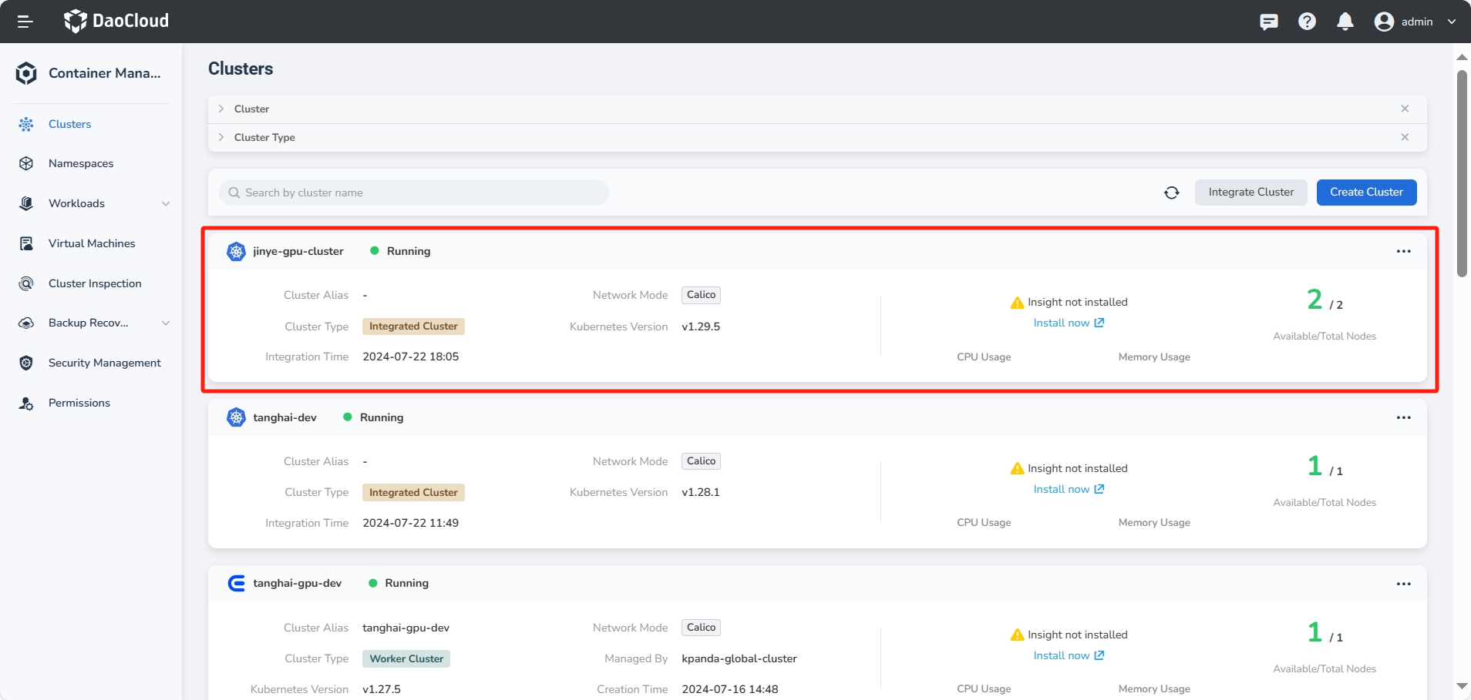The image size is (1471, 700).
Task: Go to Namespaces in sidebar
Action: point(81,163)
